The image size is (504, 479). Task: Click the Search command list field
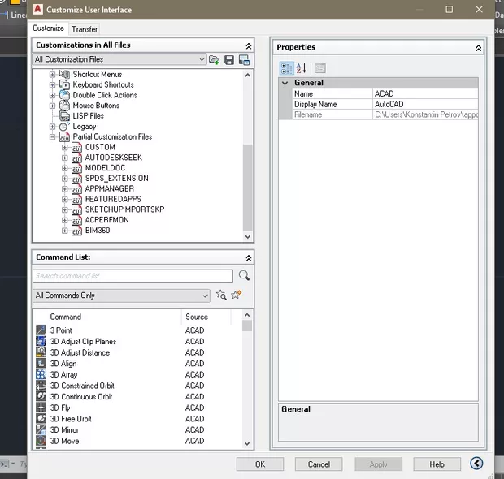(x=133, y=276)
